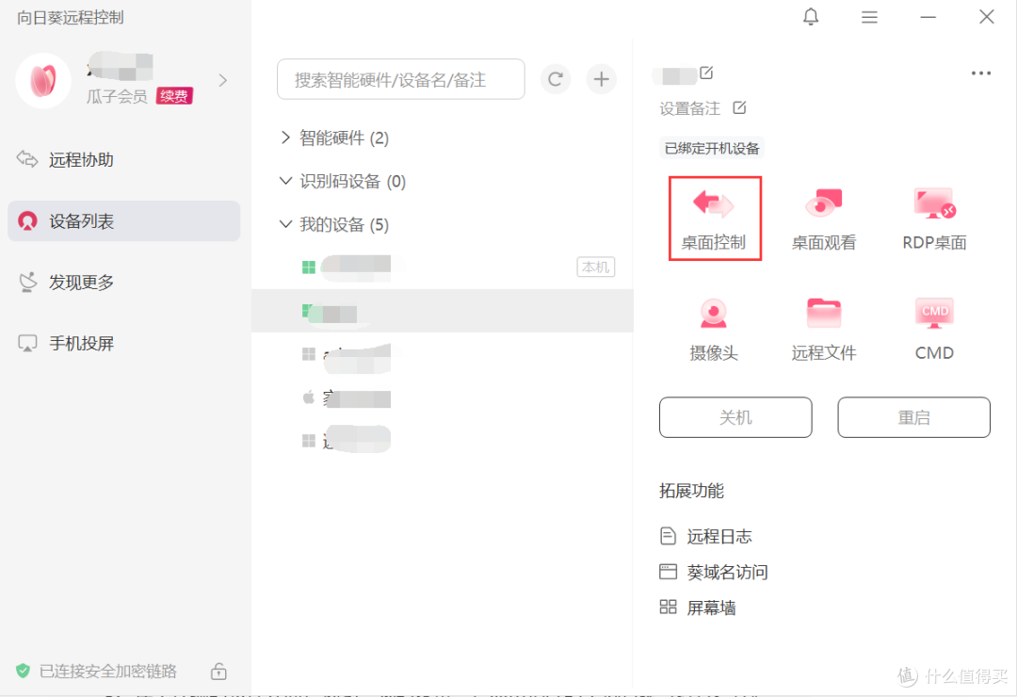Click the green shield security icon

pos(23,671)
